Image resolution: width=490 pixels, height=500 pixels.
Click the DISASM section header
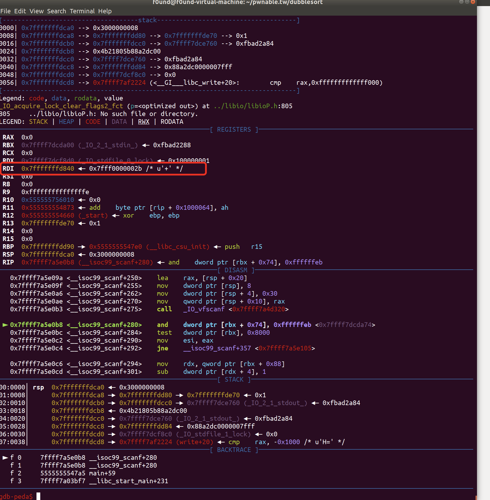[236, 270]
